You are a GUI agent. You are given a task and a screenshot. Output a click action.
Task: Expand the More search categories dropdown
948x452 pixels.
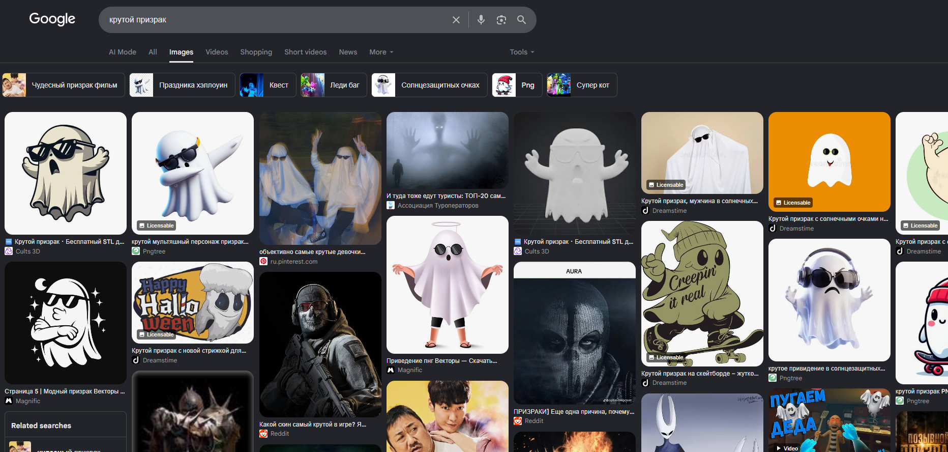[381, 52]
